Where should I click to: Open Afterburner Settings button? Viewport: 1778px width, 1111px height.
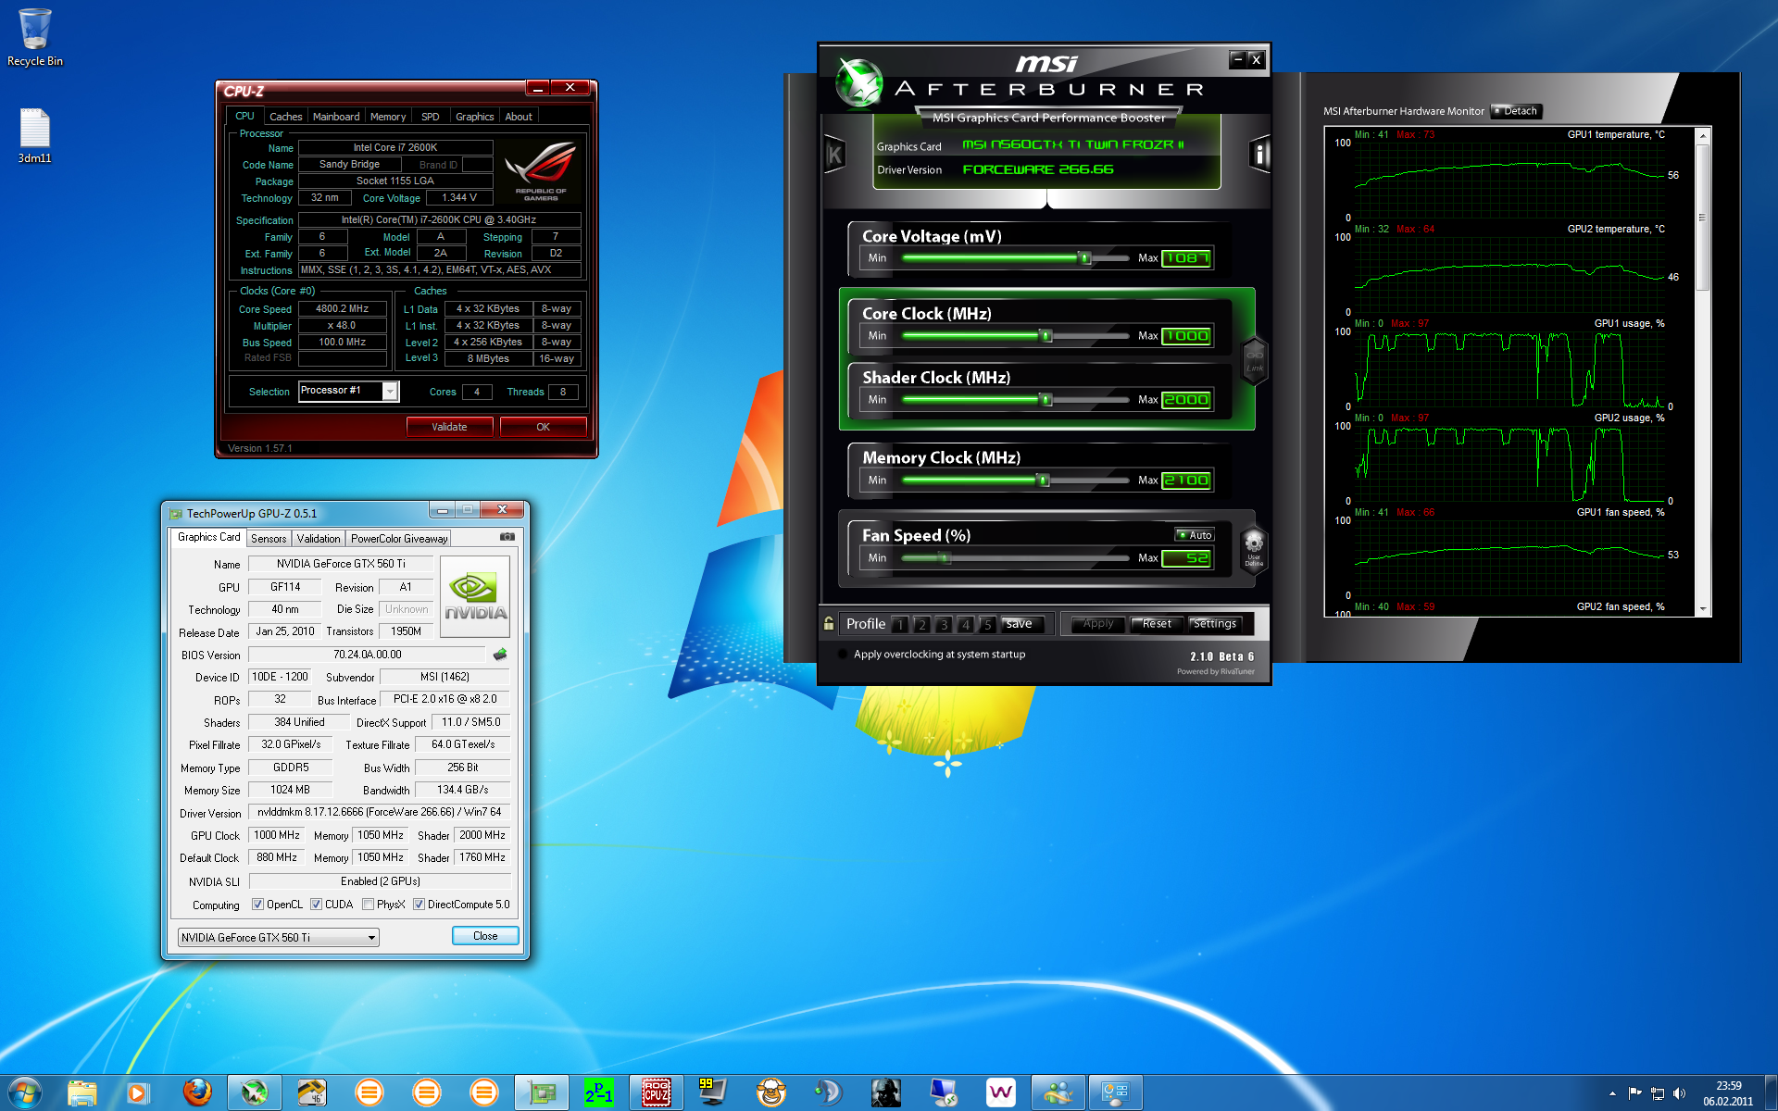(x=1215, y=624)
